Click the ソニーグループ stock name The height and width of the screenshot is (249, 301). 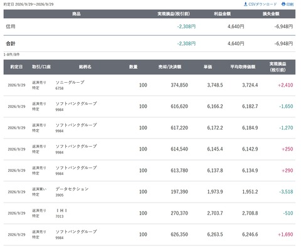[70, 82]
